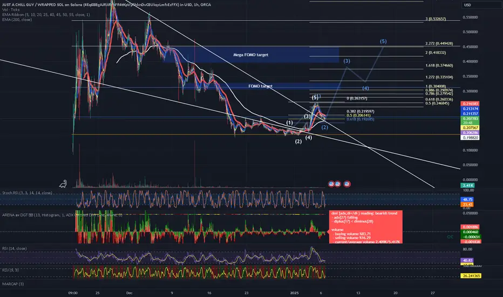Click the purple 0.206286 price label

(x=470, y=133)
